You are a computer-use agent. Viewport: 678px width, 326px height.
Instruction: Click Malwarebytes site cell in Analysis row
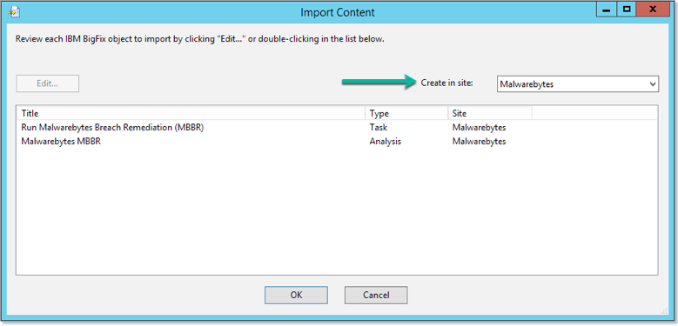click(479, 141)
